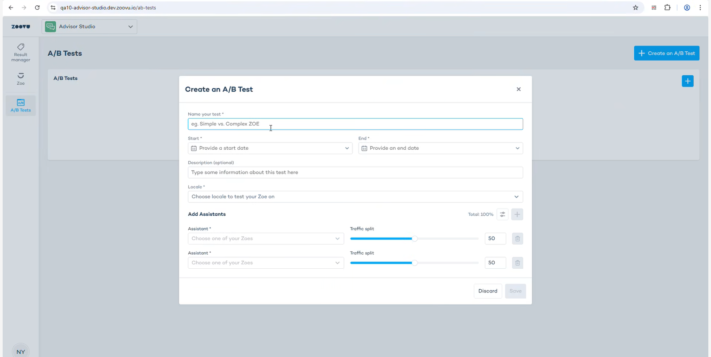Image resolution: width=711 pixels, height=357 pixels.
Task: Expand the Locale dropdown
Action: (x=355, y=197)
